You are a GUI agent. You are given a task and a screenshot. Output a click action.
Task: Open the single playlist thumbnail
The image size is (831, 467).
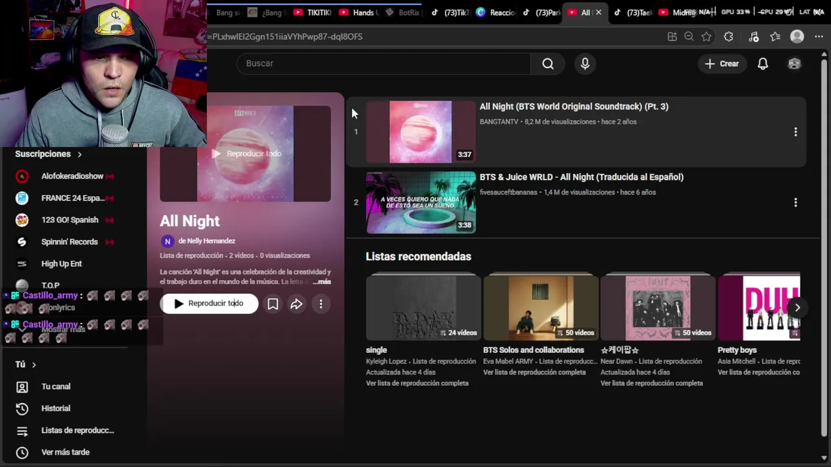[x=423, y=307]
